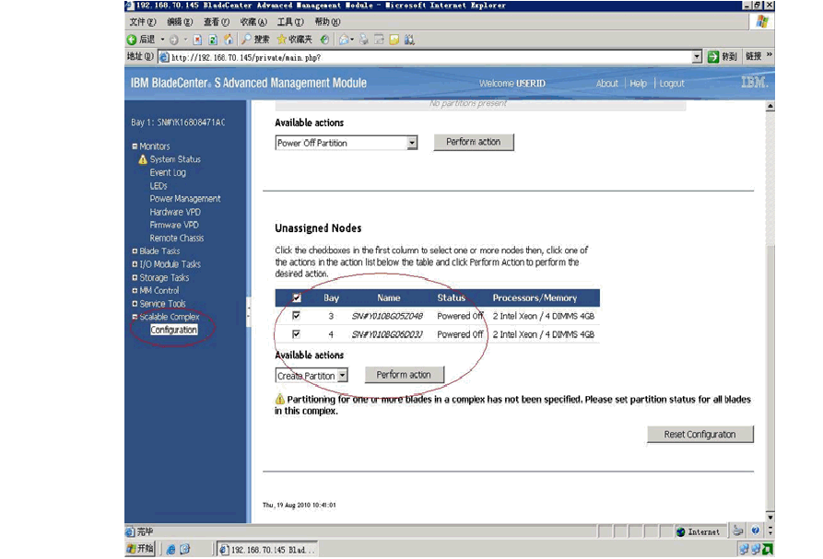The width and height of the screenshot is (823, 559).
Task: Click the green system tray icon
Action: [x=768, y=549]
